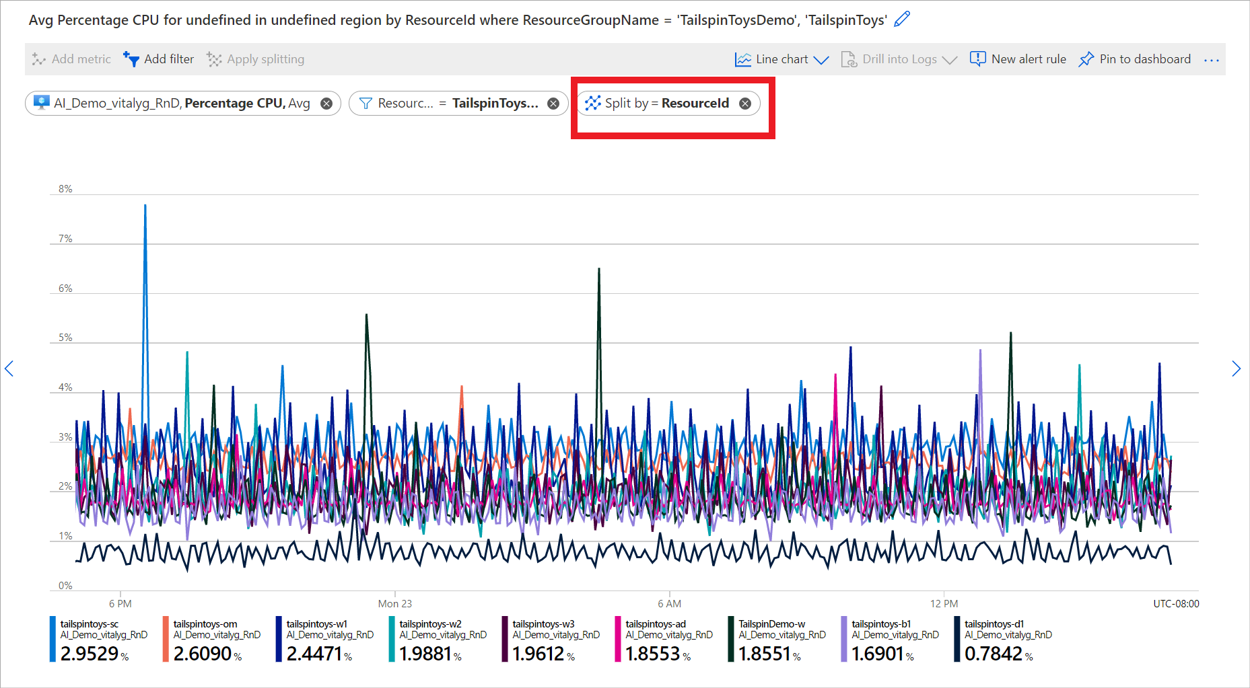This screenshot has height=688, width=1250.
Task: Click the tailspintoys-om orange color bar
Action: click(166, 638)
